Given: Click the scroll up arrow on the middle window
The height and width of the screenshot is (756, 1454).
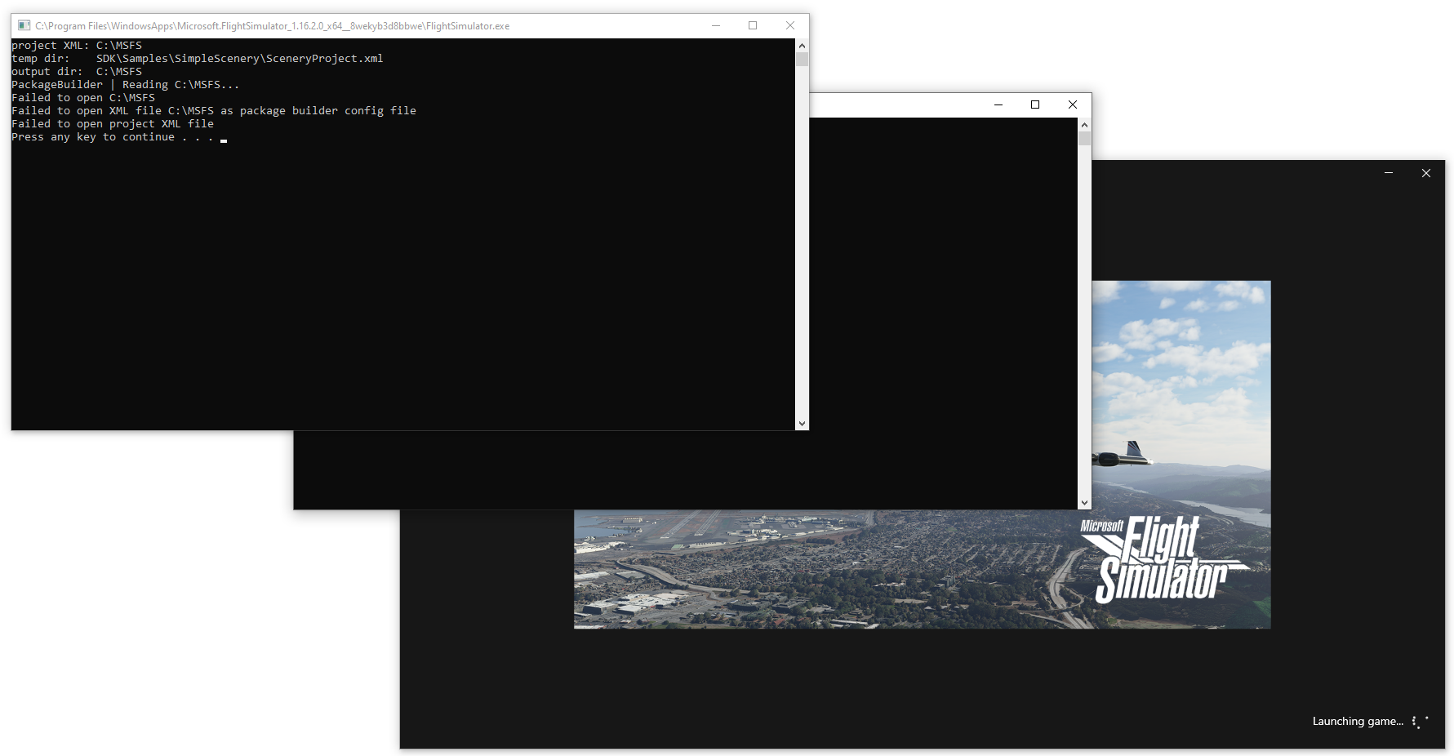Looking at the screenshot, I should click(x=1084, y=124).
